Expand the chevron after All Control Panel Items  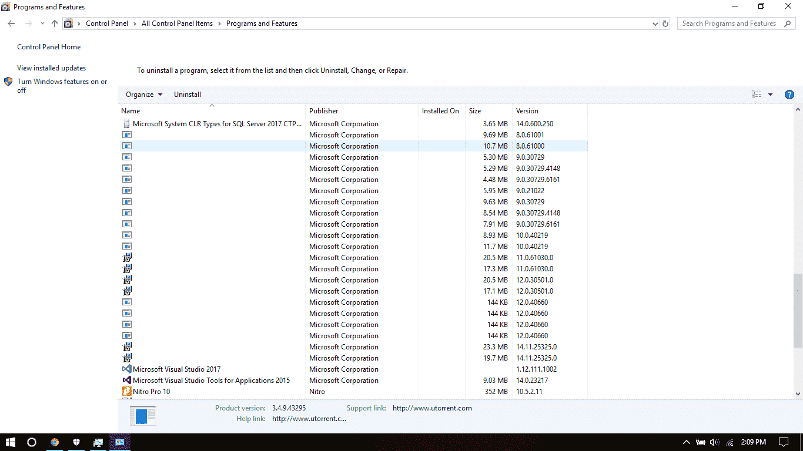coord(219,23)
